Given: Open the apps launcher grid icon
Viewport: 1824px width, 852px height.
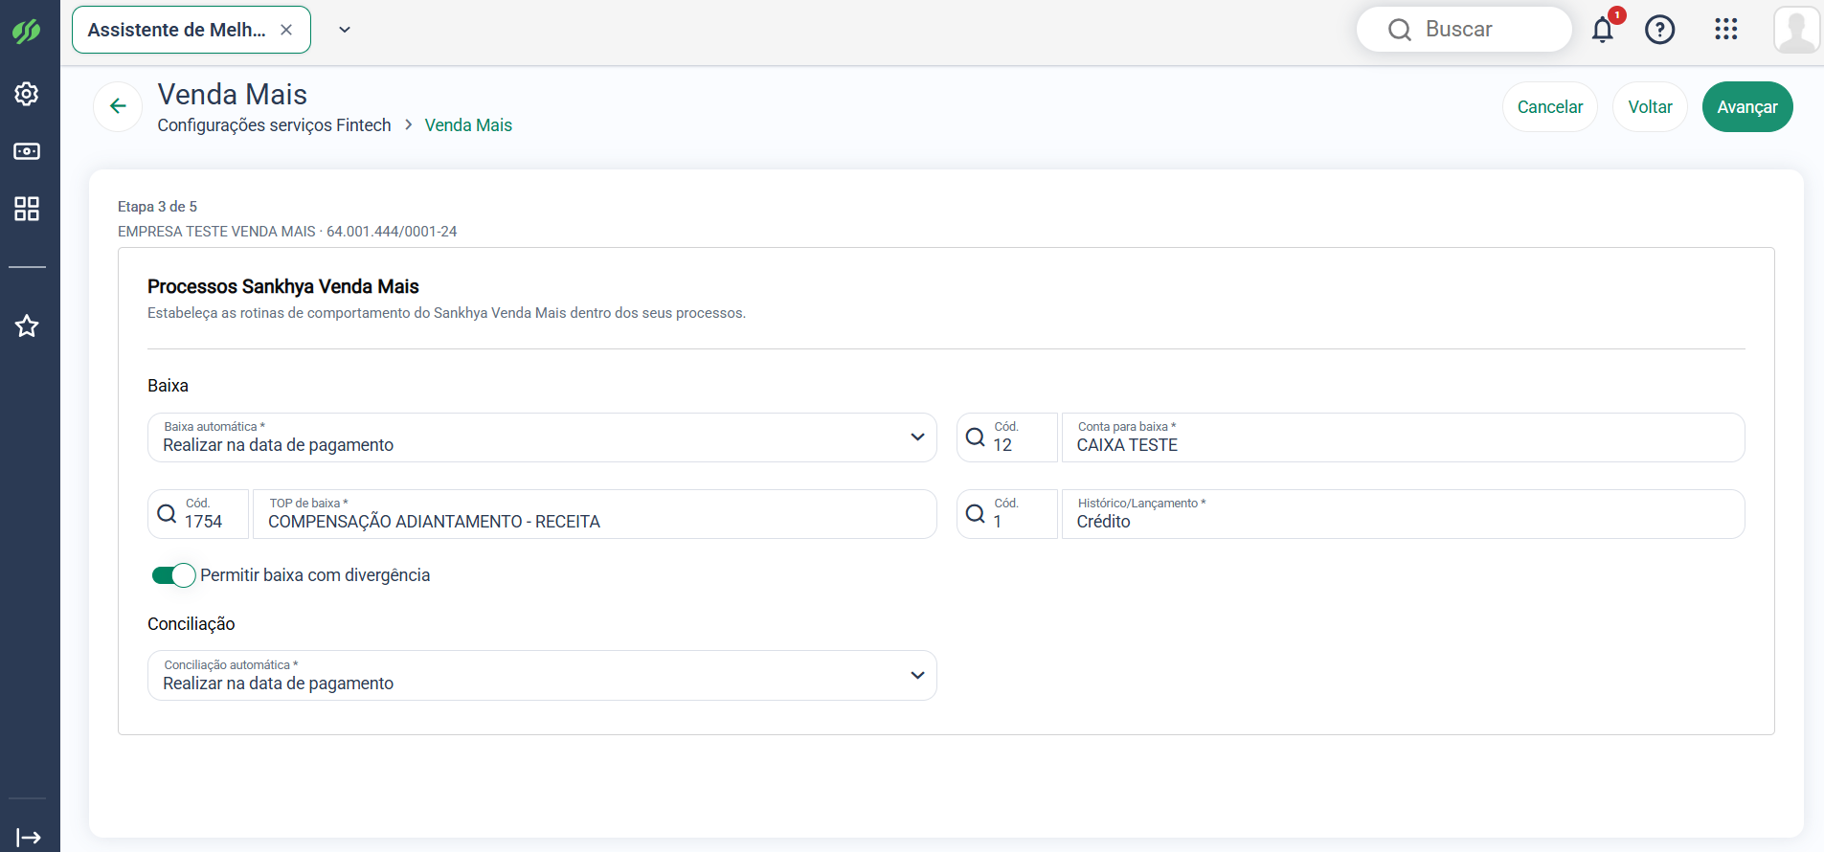Looking at the screenshot, I should tap(1726, 29).
